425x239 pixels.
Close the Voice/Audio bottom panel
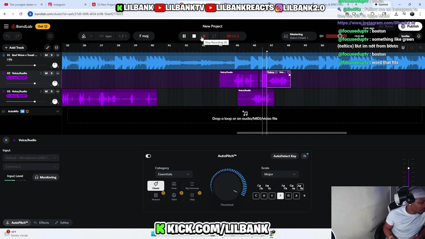[6, 140]
